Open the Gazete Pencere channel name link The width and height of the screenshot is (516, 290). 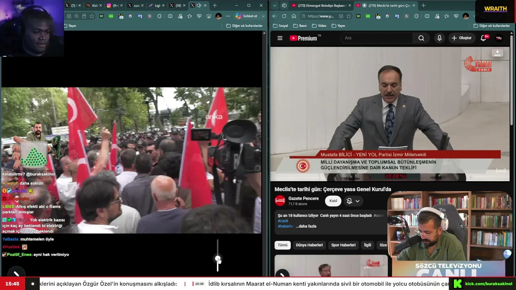pyautogui.click(x=304, y=199)
